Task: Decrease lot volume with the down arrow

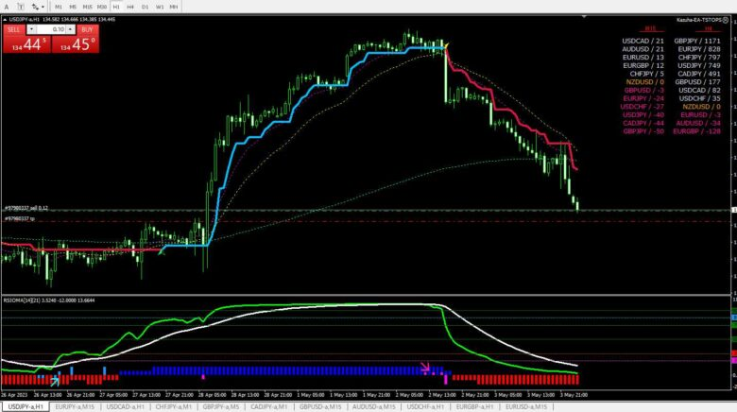Action: click(31, 29)
